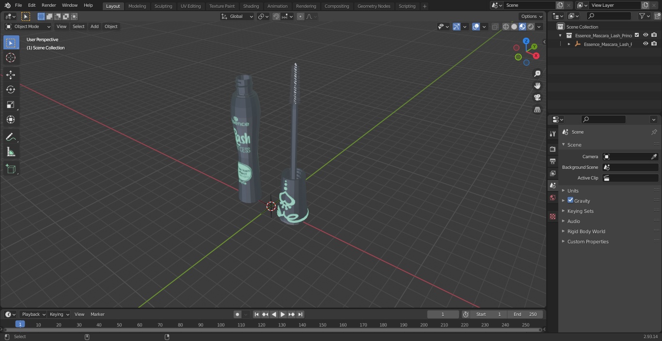The height and width of the screenshot is (341, 662).
Task: Hide the Essence_Mascara_Lash child object eye
Action: [646, 44]
